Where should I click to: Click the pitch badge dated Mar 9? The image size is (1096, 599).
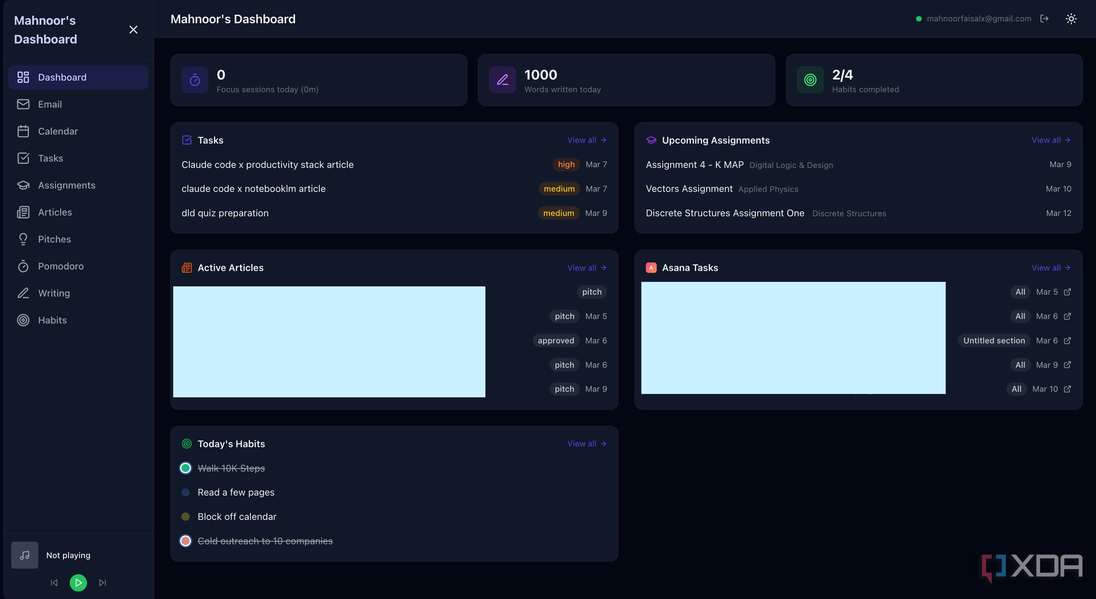point(564,389)
